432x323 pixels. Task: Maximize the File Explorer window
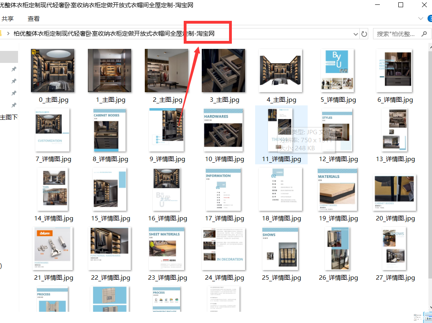(401, 5)
